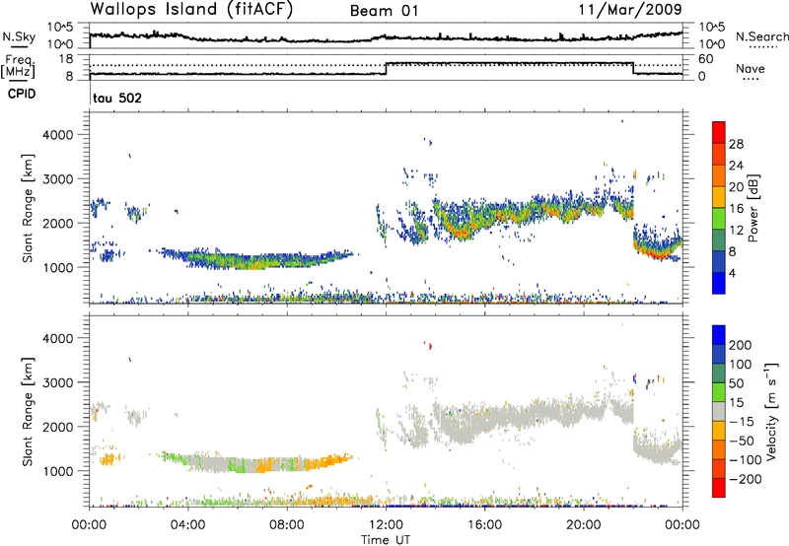Click the 'Time UT' axis label
789x546 pixels.
[386, 540]
